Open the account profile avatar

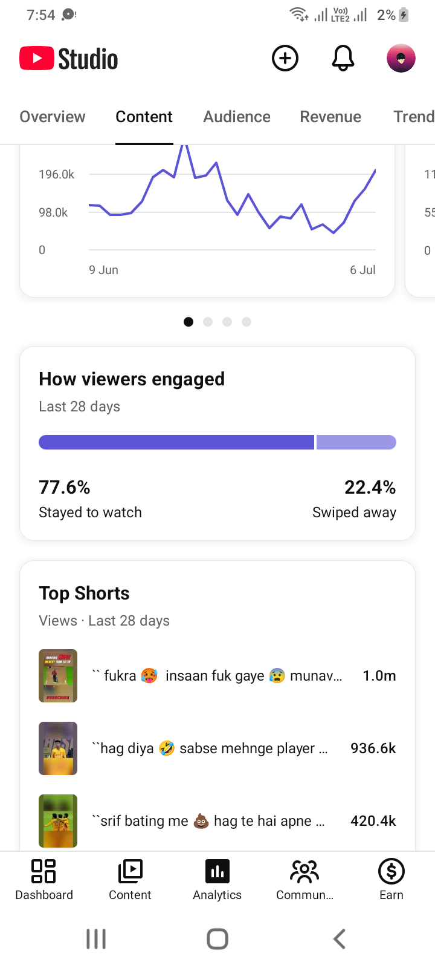[401, 59]
